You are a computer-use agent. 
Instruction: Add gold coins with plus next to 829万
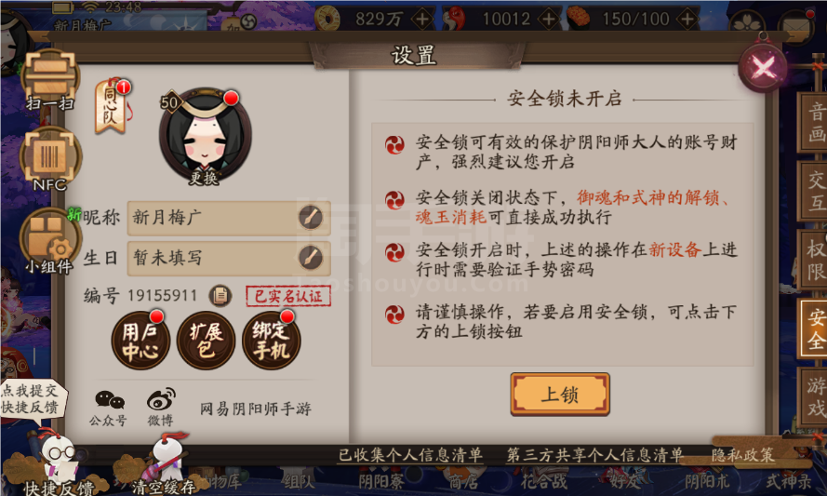point(422,20)
